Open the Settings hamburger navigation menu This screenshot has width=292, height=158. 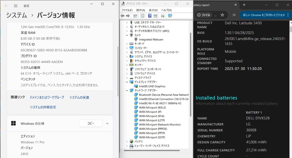pos(16,6)
